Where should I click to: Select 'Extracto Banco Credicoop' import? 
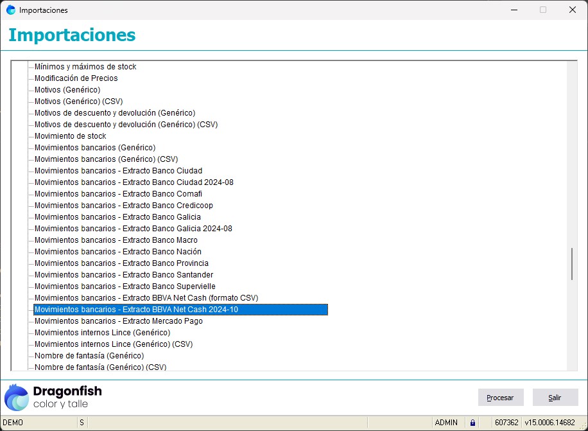pyautogui.click(x=123, y=206)
